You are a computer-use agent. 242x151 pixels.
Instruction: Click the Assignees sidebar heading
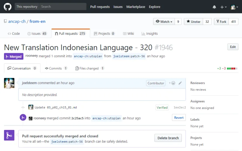click(198, 101)
